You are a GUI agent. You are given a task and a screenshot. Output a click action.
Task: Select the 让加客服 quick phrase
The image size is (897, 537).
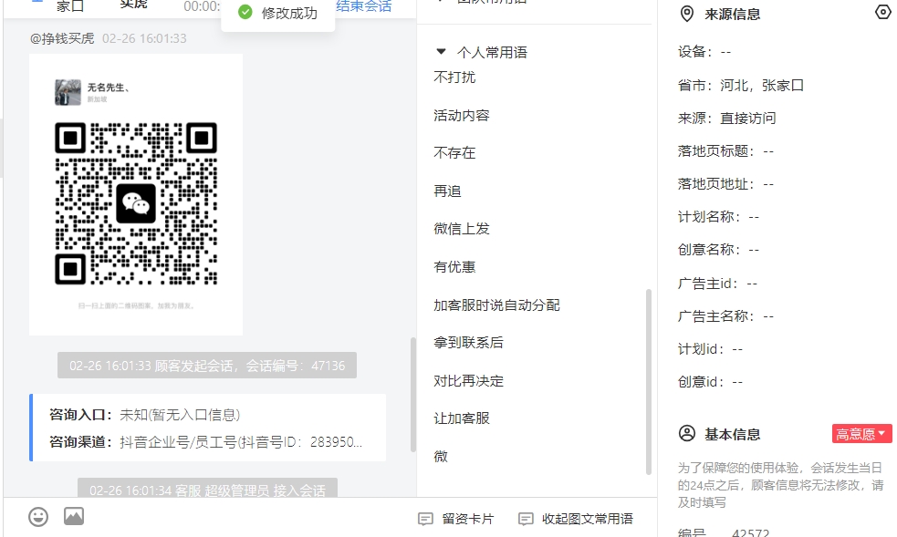461,418
